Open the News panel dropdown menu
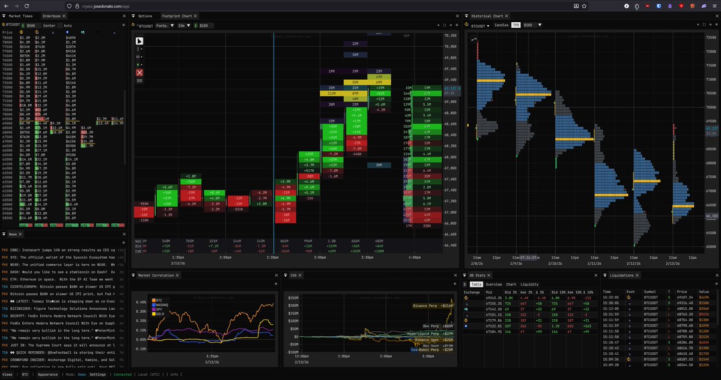 (x=5, y=234)
